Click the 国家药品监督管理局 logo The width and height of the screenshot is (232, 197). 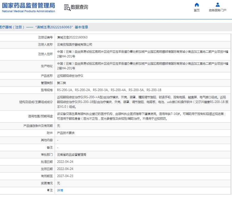(29, 5)
